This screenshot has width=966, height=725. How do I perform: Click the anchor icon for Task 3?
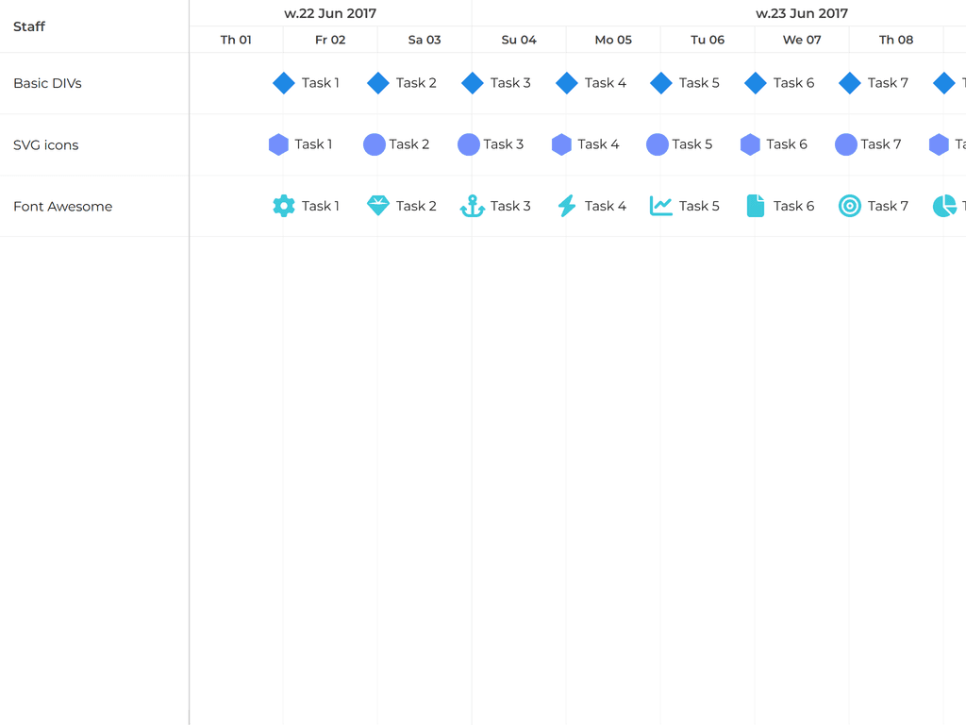(473, 206)
